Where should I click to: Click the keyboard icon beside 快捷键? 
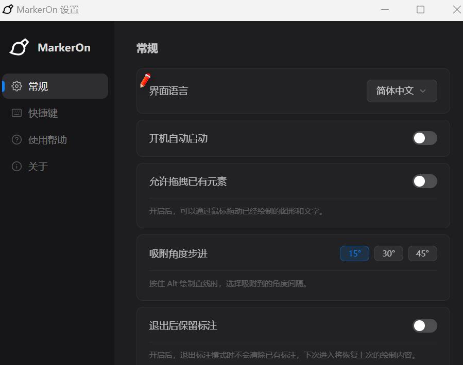click(x=16, y=113)
